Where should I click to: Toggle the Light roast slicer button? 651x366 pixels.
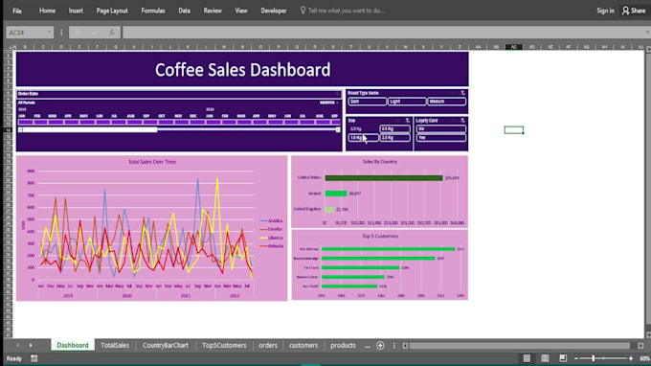pyautogui.click(x=407, y=102)
